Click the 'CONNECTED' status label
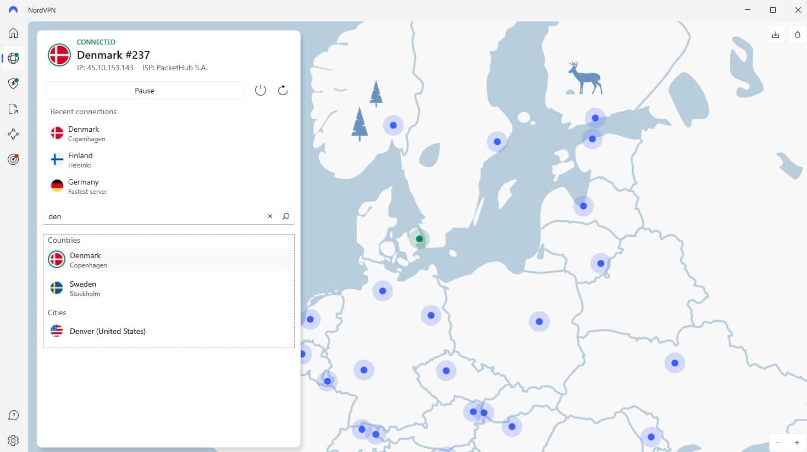Viewport: 807px width, 452px height. (96, 42)
